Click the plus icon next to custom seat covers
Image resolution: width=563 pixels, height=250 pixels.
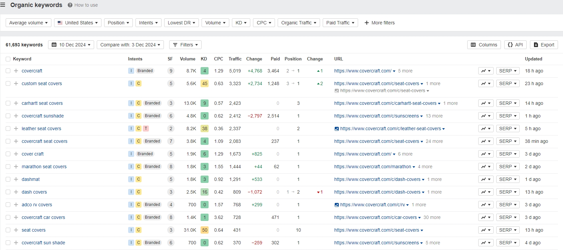(16, 83)
